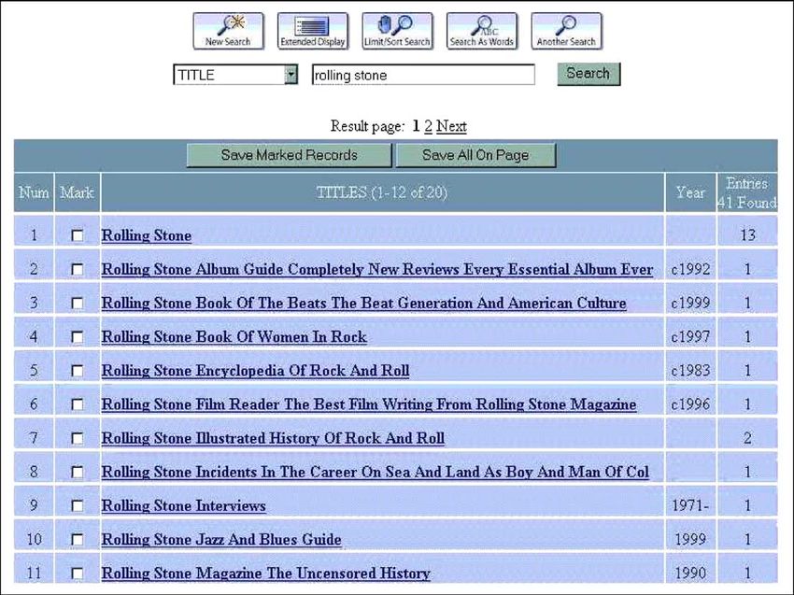Viewport: 794px width, 595px height.
Task: Mark Rolling Stone Magazine Uncensored History
Action: pos(78,574)
